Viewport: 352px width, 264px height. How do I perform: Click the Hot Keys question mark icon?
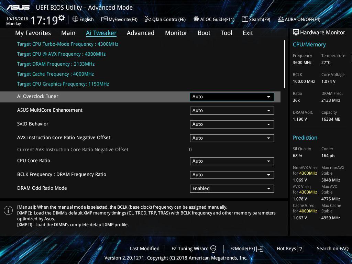pyautogui.click(x=300, y=249)
